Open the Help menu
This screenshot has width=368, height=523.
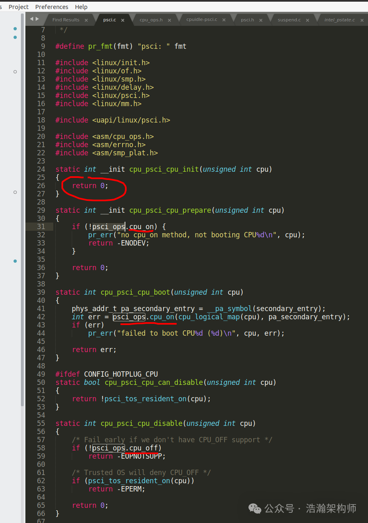(x=81, y=7)
